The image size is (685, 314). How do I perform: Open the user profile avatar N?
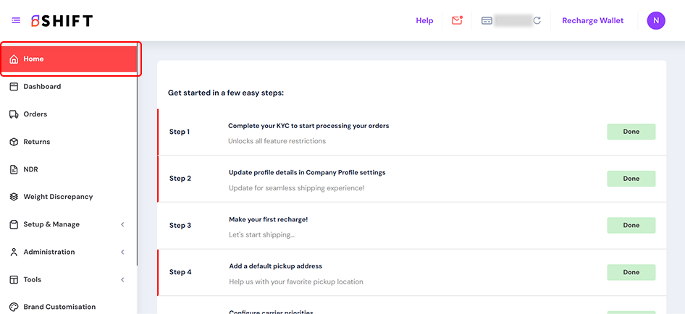[655, 20]
